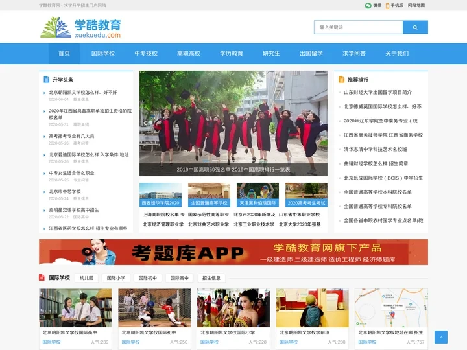Open the 求学问答 nav item
Image resolution: width=467 pixels, height=350 pixels.
point(354,54)
